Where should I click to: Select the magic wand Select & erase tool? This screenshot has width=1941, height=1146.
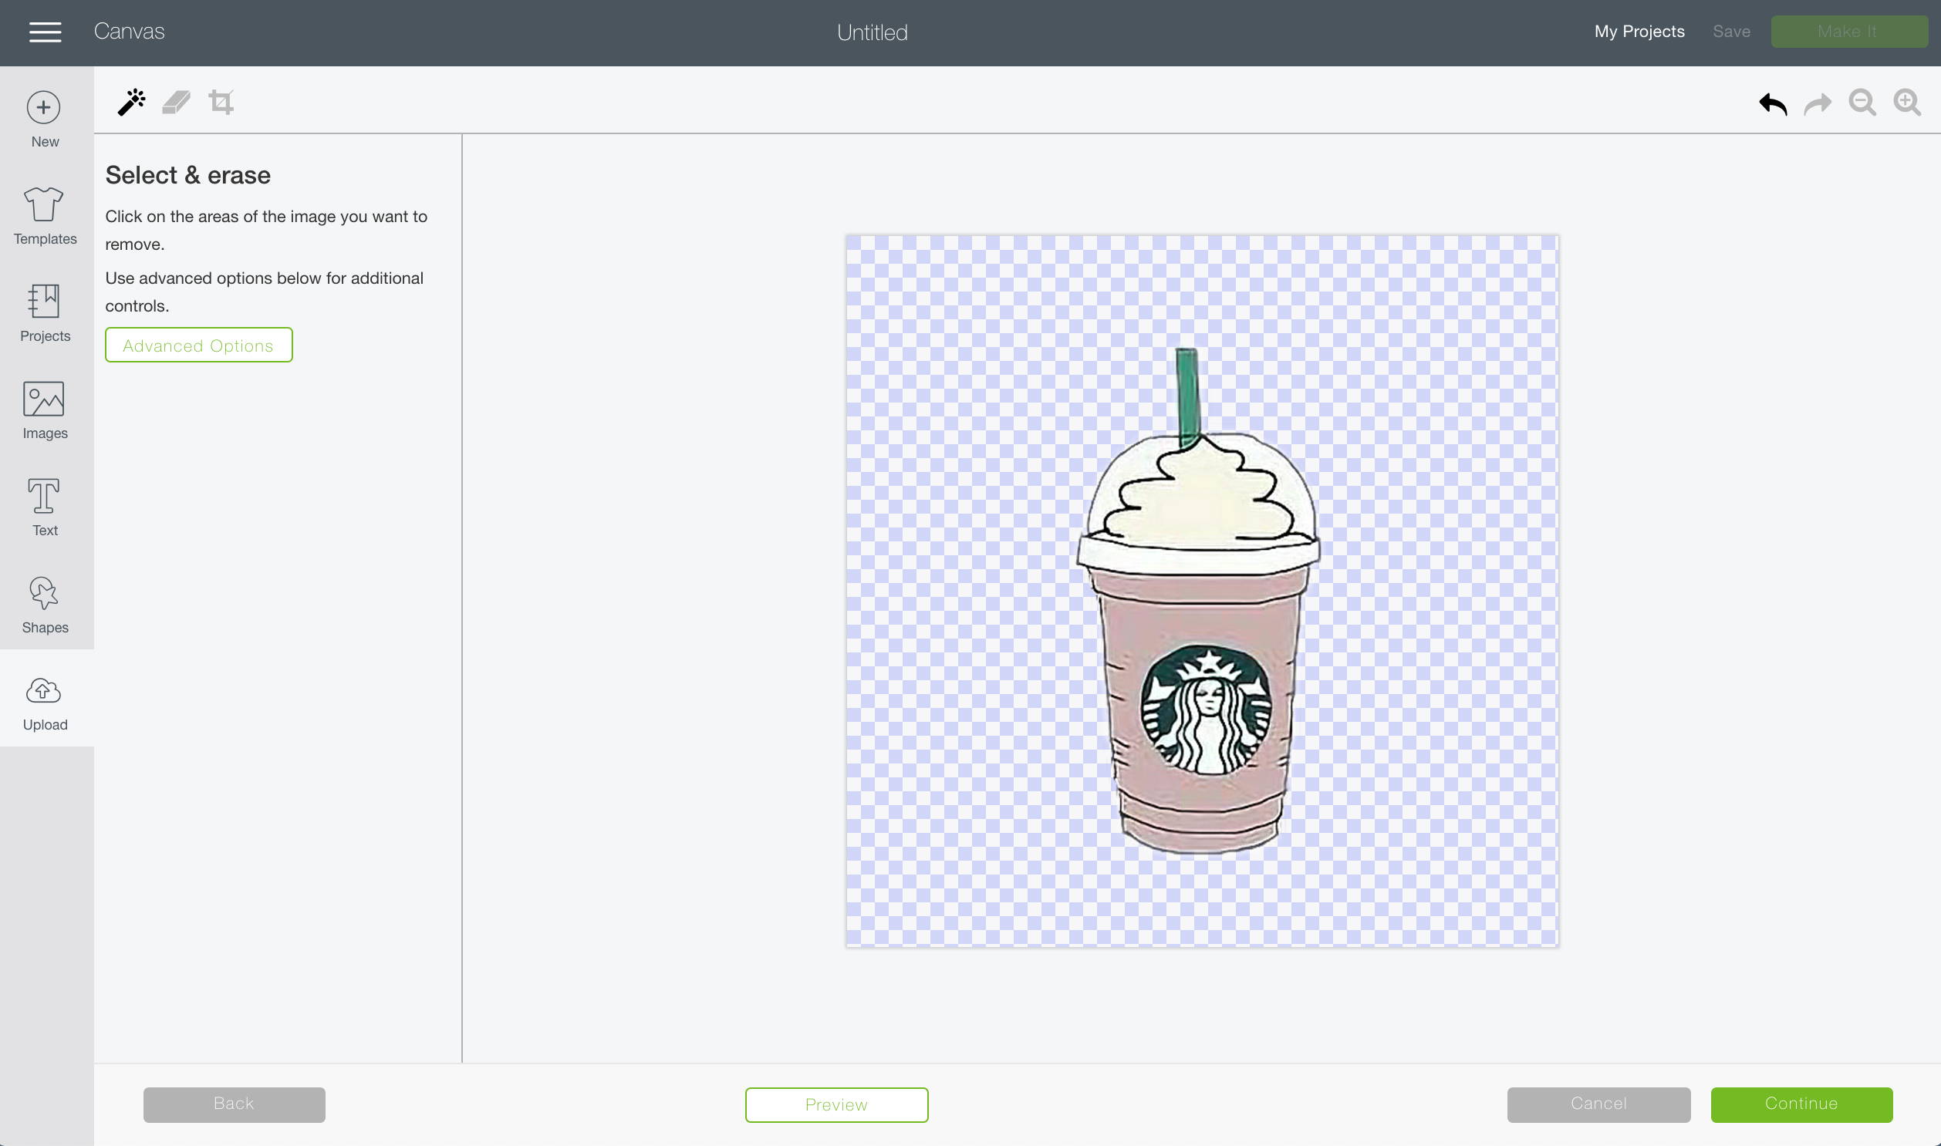[131, 102]
